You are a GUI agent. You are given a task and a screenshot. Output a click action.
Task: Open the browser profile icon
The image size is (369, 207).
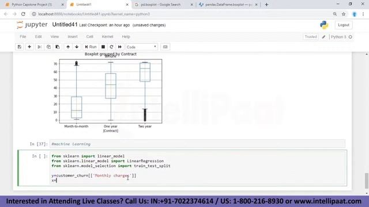coord(355,14)
